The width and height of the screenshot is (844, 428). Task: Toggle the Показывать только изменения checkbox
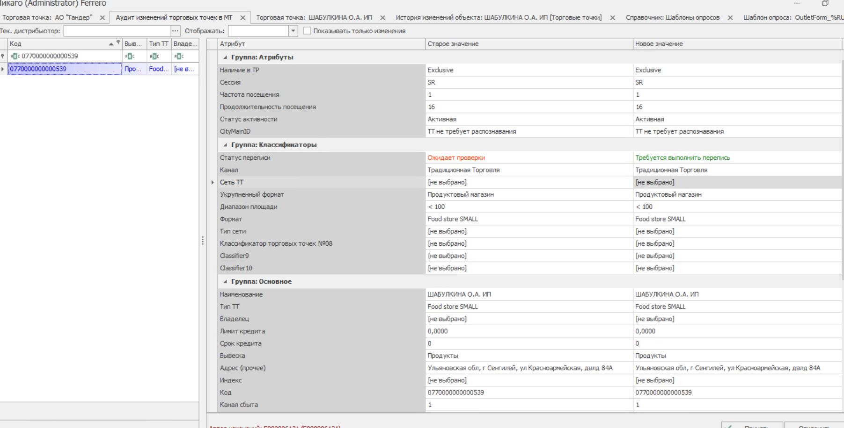click(307, 31)
